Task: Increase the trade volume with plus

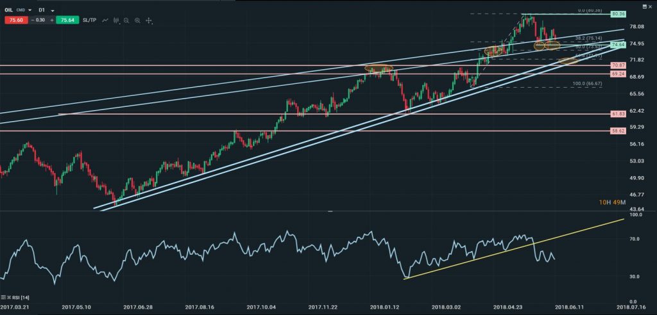Action: pyautogui.click(x=51, y=20)
